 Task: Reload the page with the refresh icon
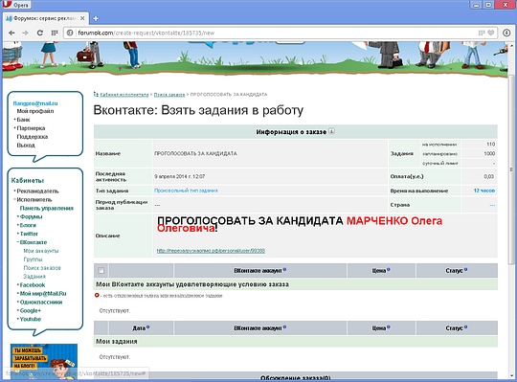pyautogui.click(x=40, y=33)
